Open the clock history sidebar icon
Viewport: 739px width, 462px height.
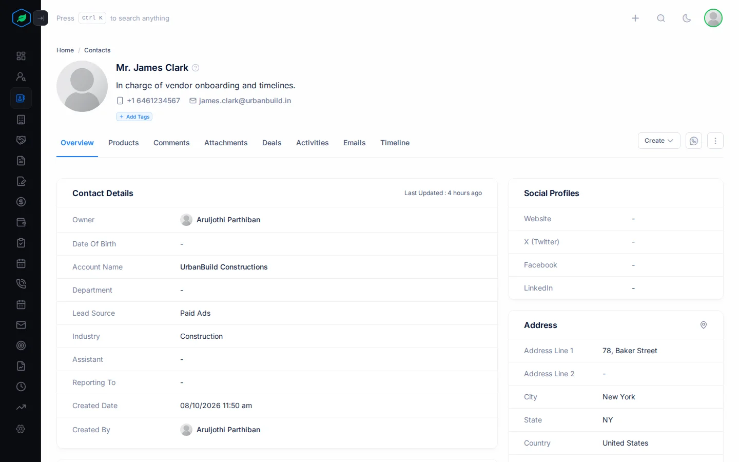point(21,387)
